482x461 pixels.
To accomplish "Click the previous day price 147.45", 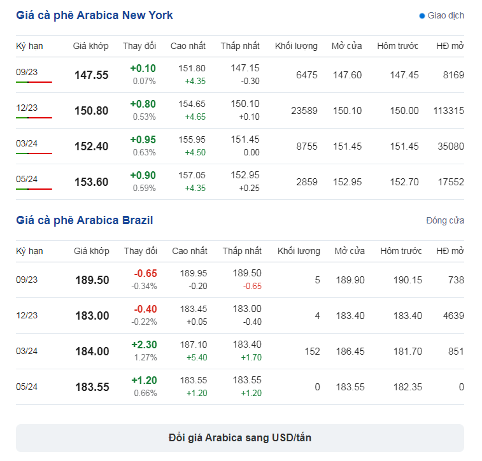I will pyautogui.click(x=404, y=75).
